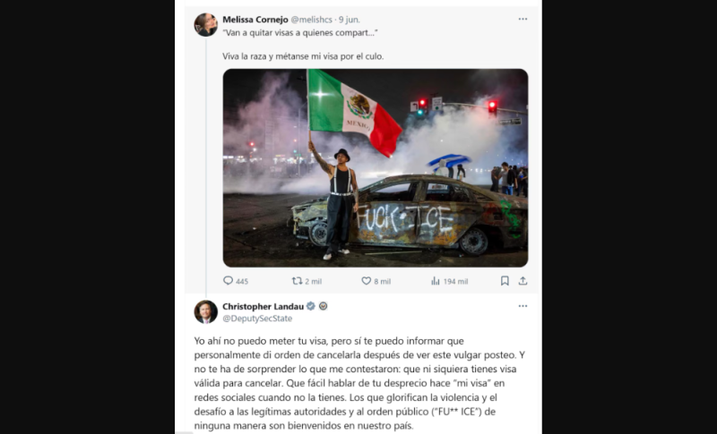Open the photo of man holding Mexican flag
The image size is (717, 434).
(376, 168)
